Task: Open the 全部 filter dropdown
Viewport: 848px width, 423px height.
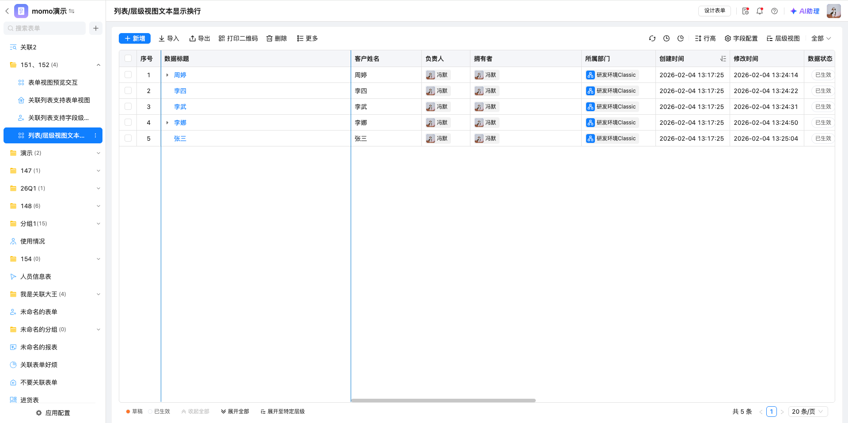Action: (821, 38)
